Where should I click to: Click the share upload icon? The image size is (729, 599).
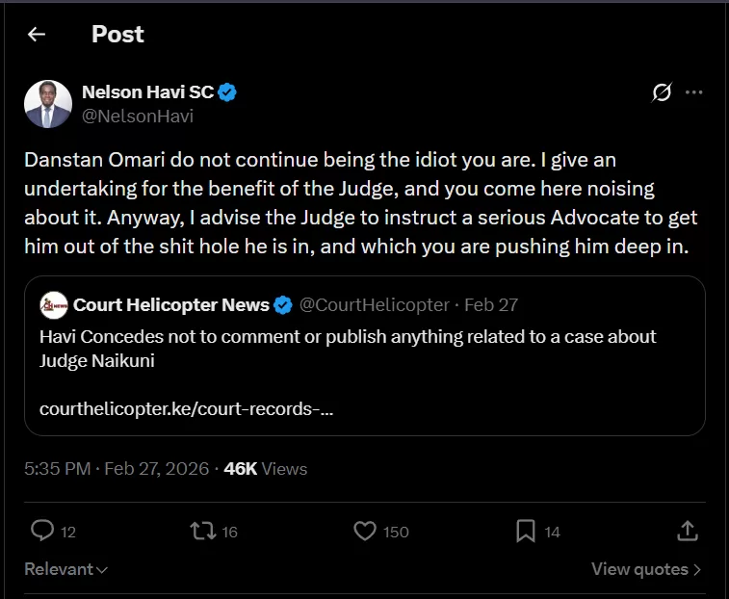[687, 531]
